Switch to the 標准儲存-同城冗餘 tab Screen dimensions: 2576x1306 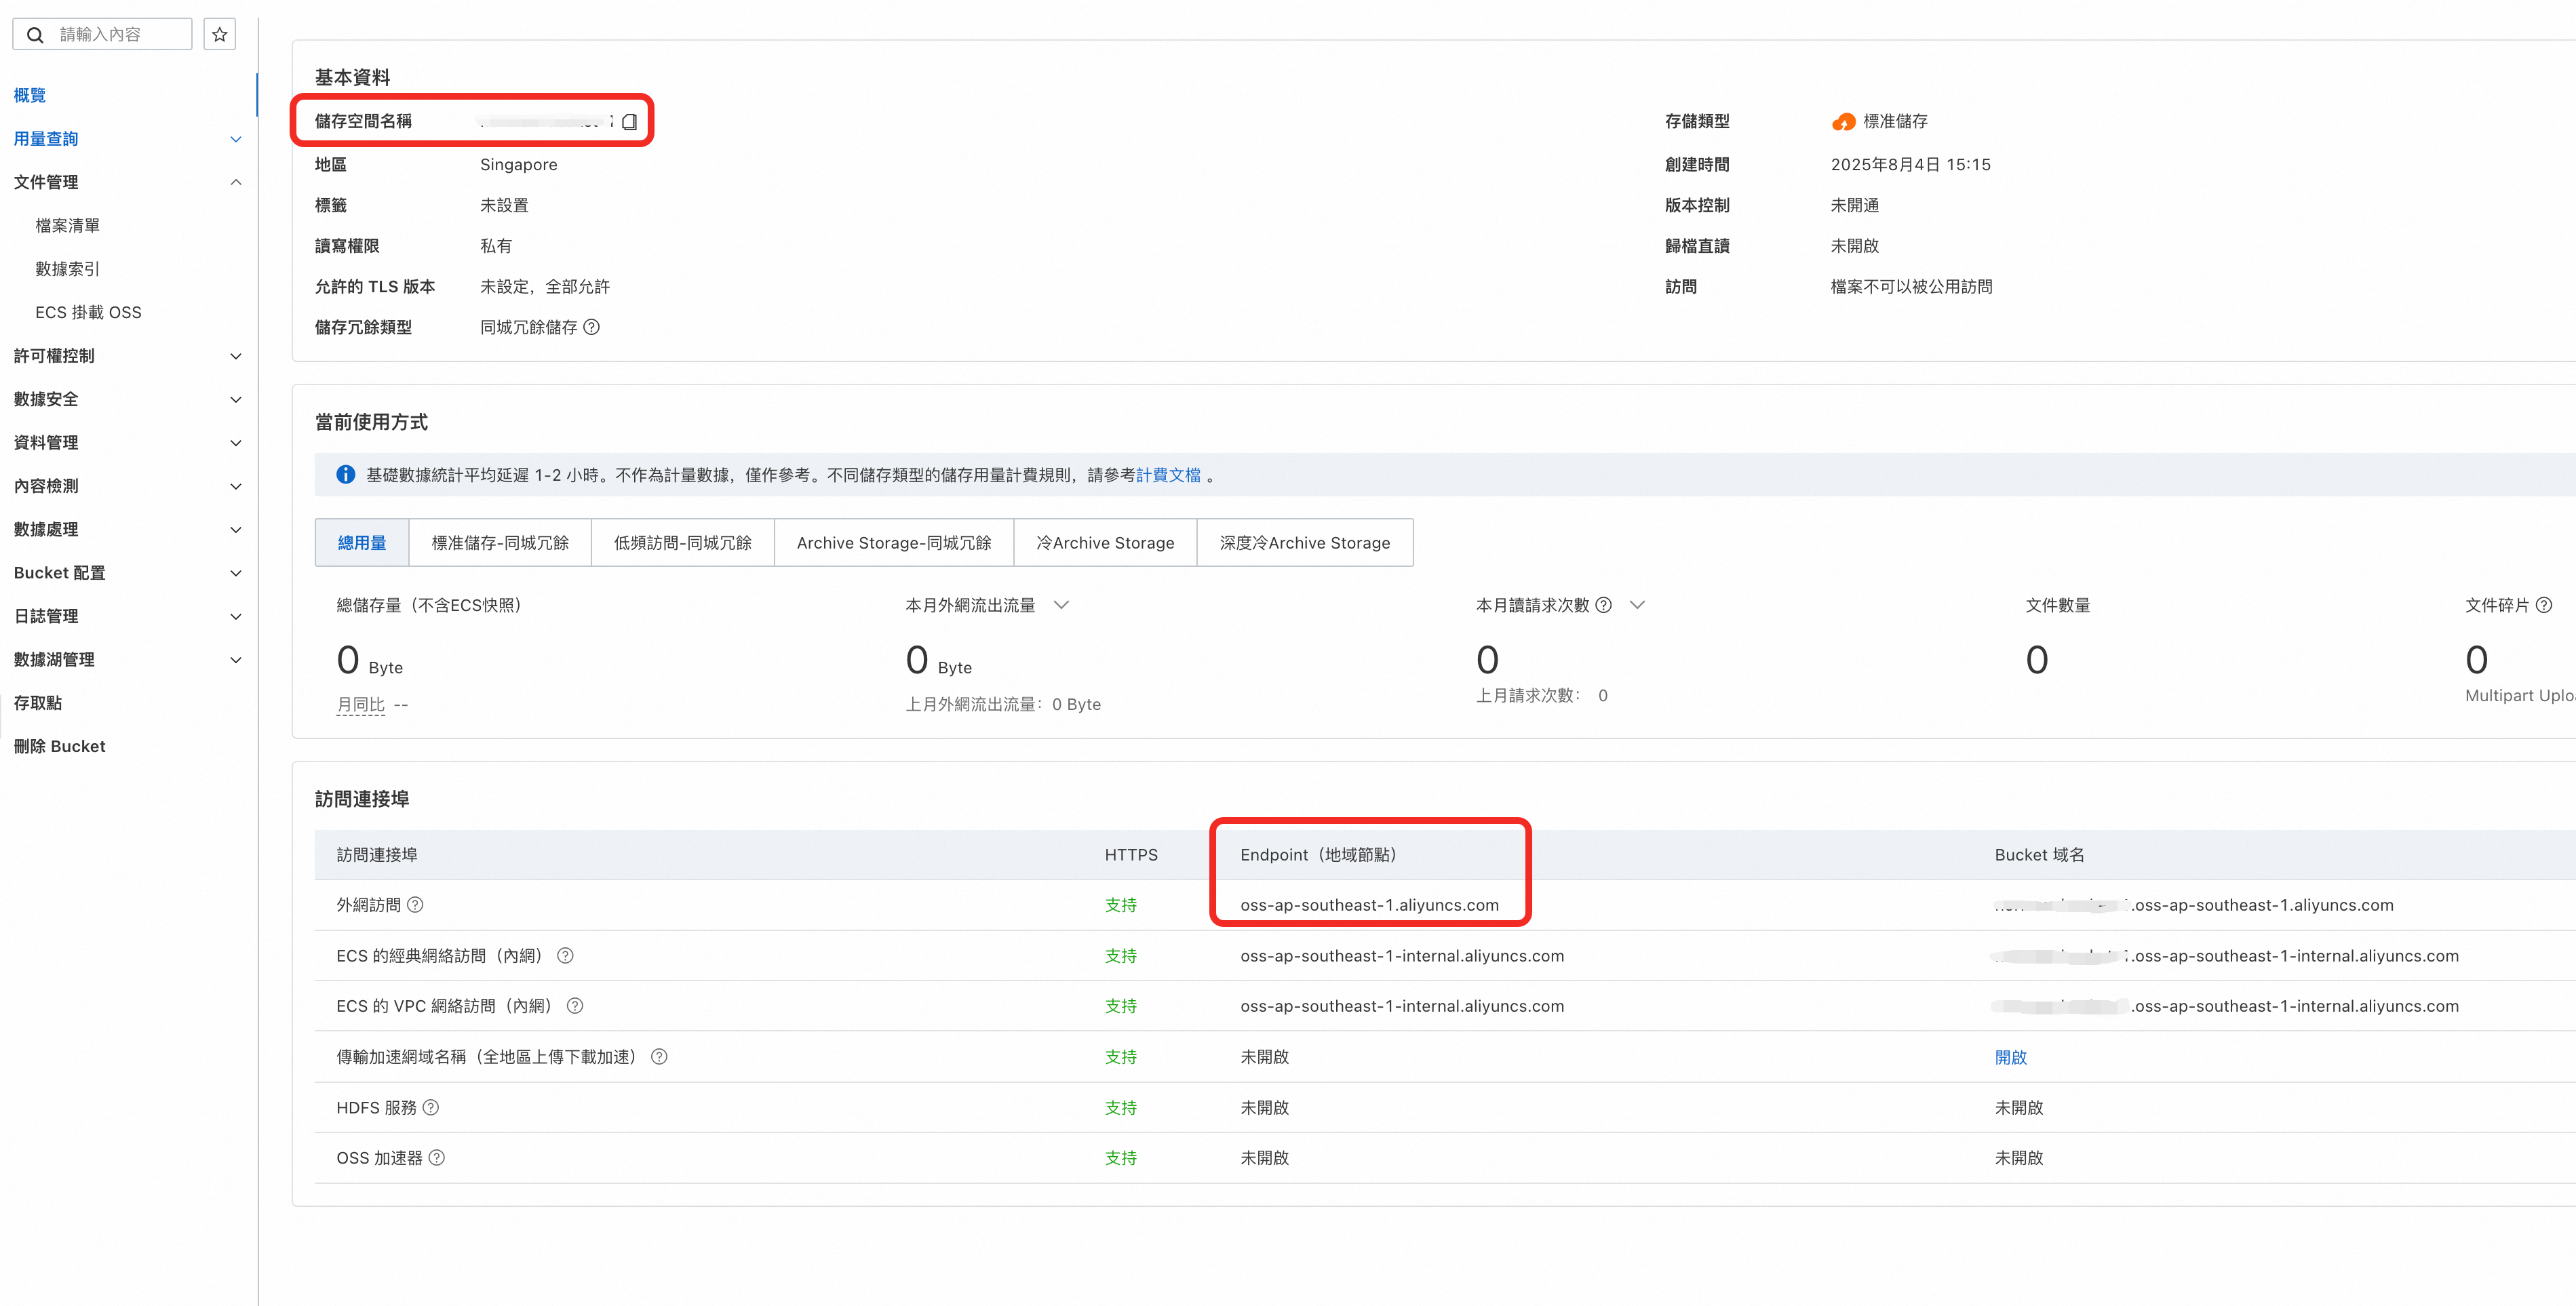[500, 543]
